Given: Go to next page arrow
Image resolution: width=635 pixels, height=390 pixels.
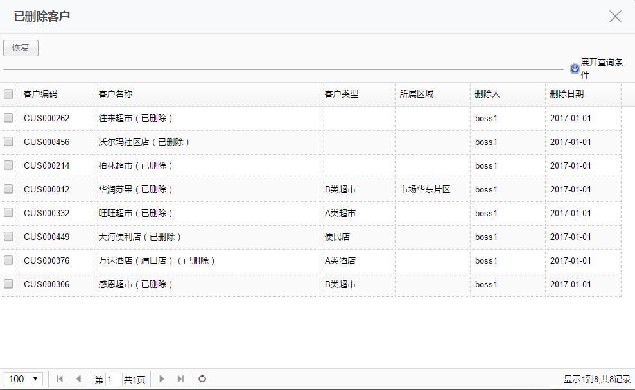Looking at the screenshot, I should [162, 379].
